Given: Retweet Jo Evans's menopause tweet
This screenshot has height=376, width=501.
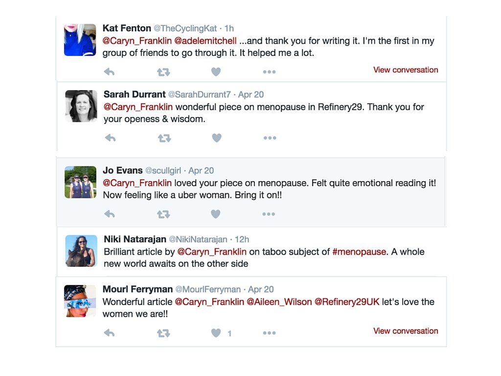Looking at the screenshot, I should 163,214.
